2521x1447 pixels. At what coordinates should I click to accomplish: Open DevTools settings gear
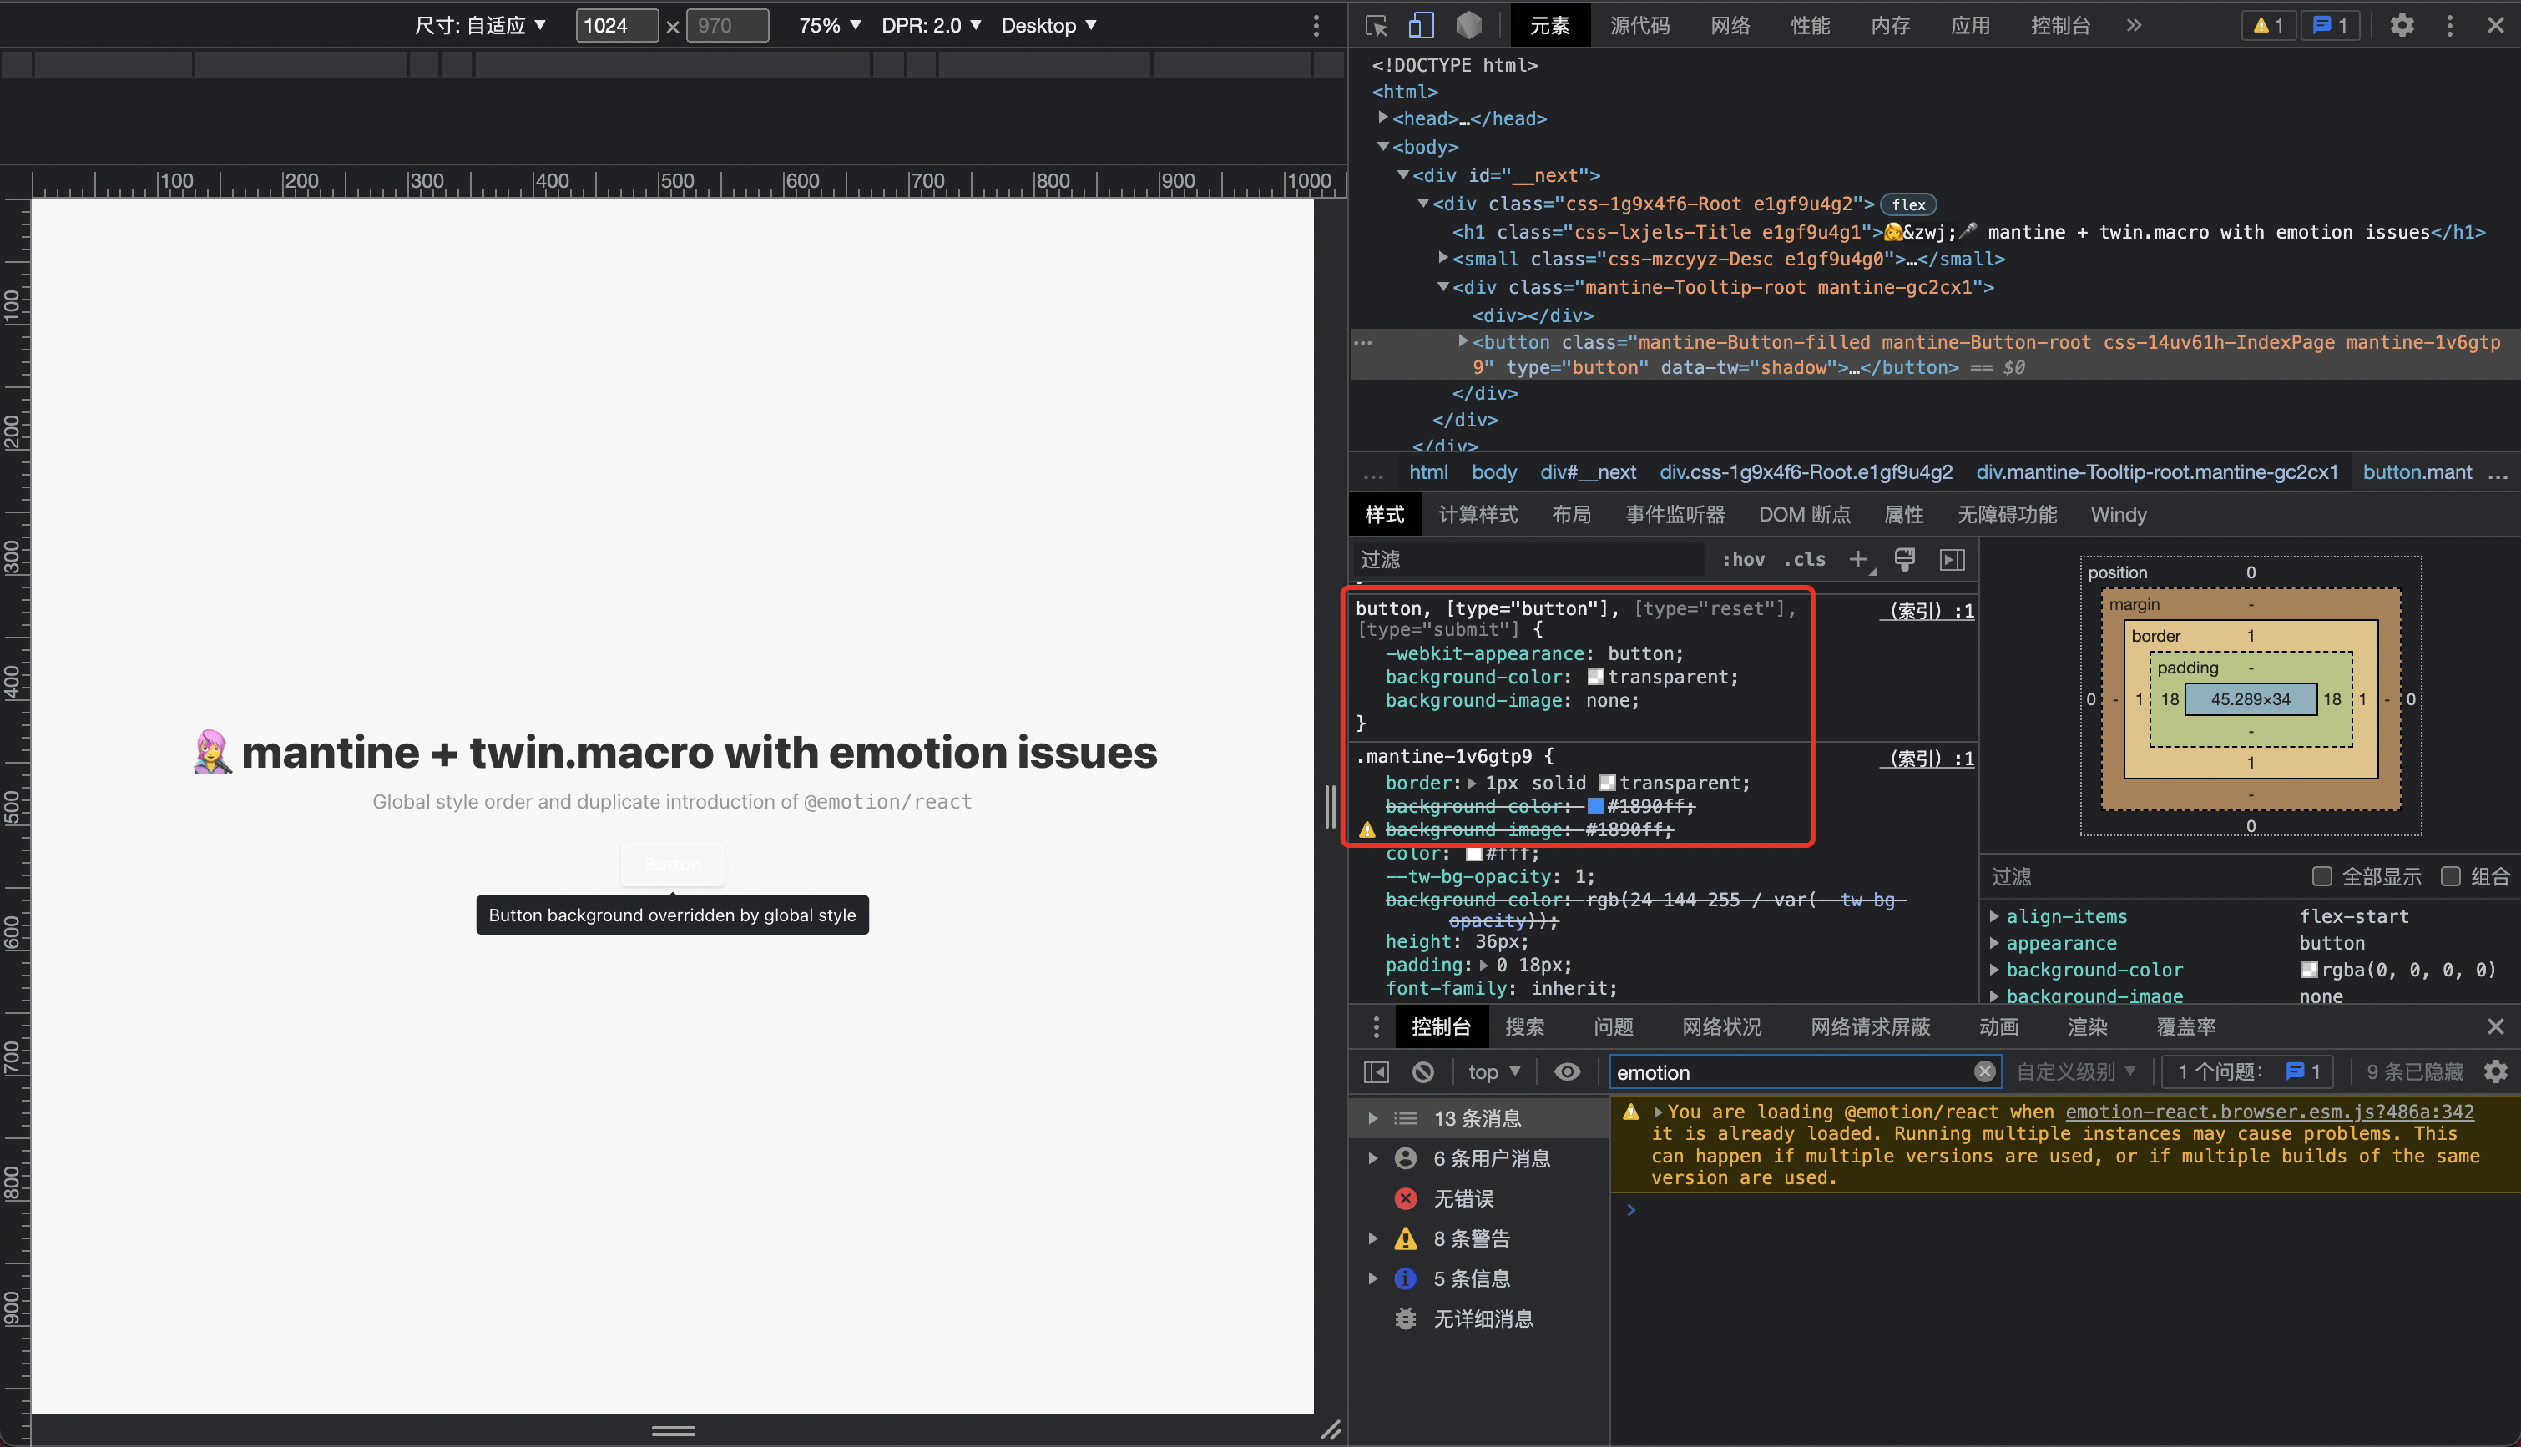click(2402, 26)
